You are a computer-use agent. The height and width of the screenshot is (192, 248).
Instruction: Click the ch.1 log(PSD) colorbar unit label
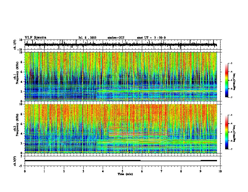[x=234, y=82]
